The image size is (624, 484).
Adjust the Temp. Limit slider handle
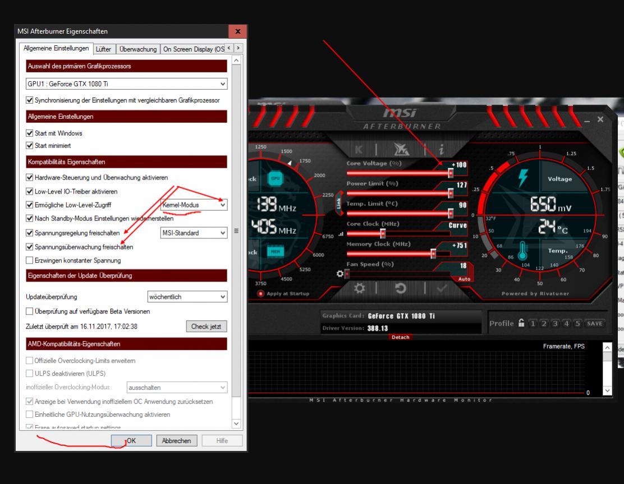click(x=451, y=214)
